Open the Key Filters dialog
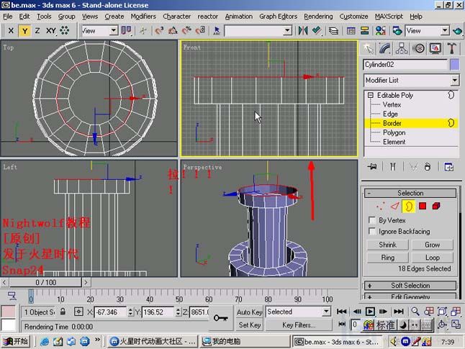The height and width of the screenshot is (349, 465). pos(299,325)
